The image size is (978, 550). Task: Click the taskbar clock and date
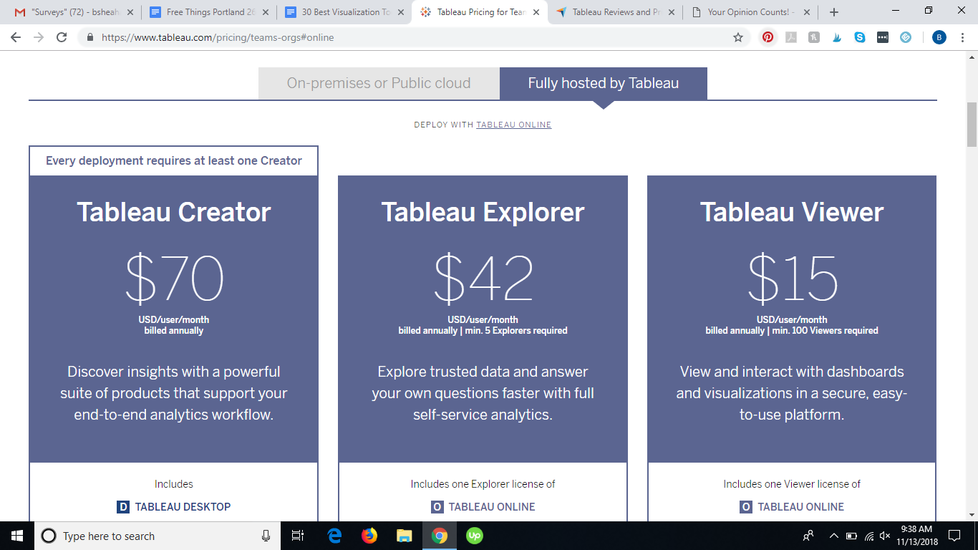(x=916, y=536)
